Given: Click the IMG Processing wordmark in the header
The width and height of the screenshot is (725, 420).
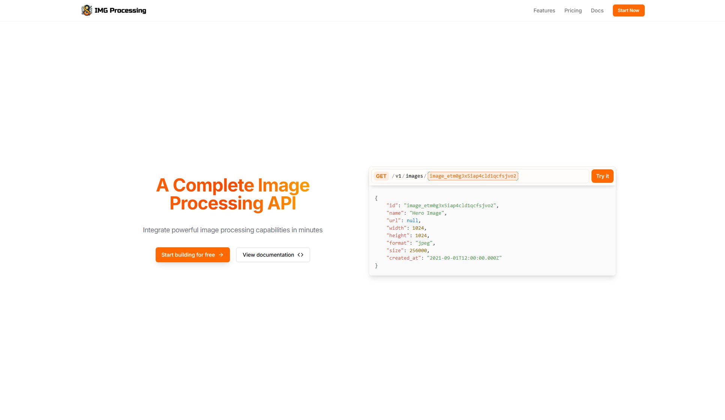Looking at the screenshot, I should pos(120,10).
